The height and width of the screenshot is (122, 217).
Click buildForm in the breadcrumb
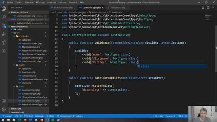[x=117, y=13]
